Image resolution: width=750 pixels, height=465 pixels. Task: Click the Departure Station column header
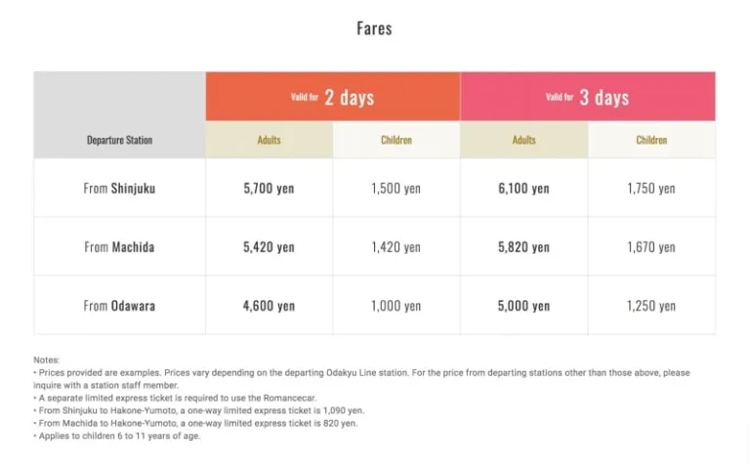tap(119, 140)
